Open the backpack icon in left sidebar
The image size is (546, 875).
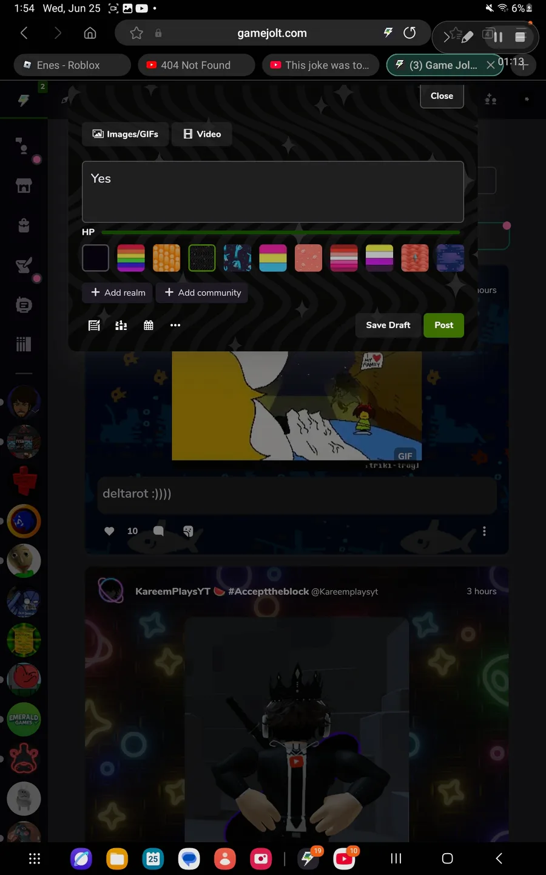pyautogui.click(x=24, y=225)
